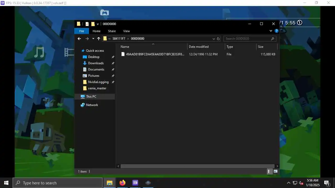Open Downloads in the navigation pane
This screenshot has height=188, width=335.
[96, 63]
